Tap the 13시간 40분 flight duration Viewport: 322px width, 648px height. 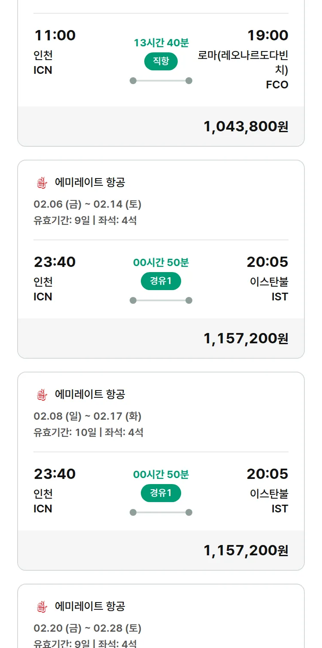[161, 43]
